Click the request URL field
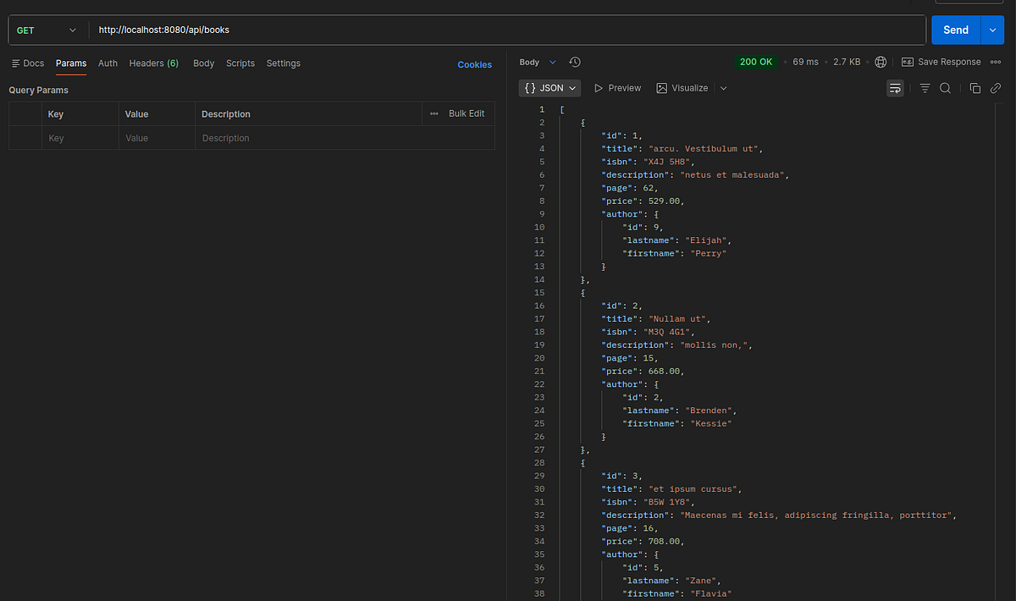Image resolution: width=1016 pixels, height=601 pixels. pos(506,30)
